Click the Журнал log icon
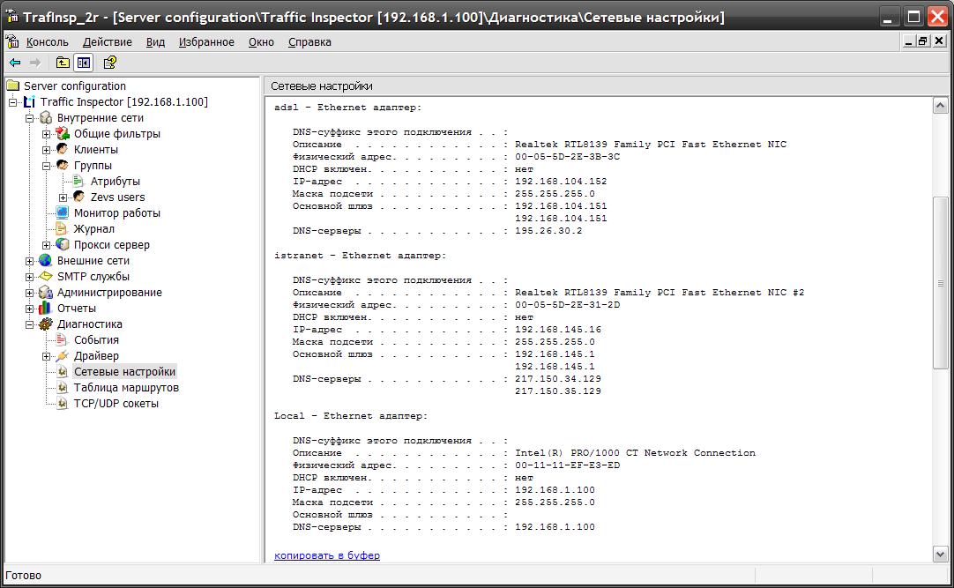The image size is (954, 588). [63, 229]
